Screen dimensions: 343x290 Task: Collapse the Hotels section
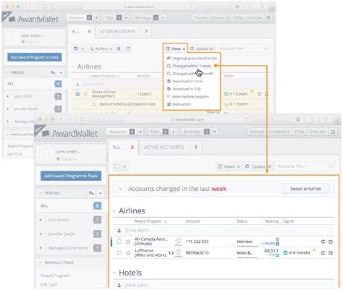(x=114, y=273)
